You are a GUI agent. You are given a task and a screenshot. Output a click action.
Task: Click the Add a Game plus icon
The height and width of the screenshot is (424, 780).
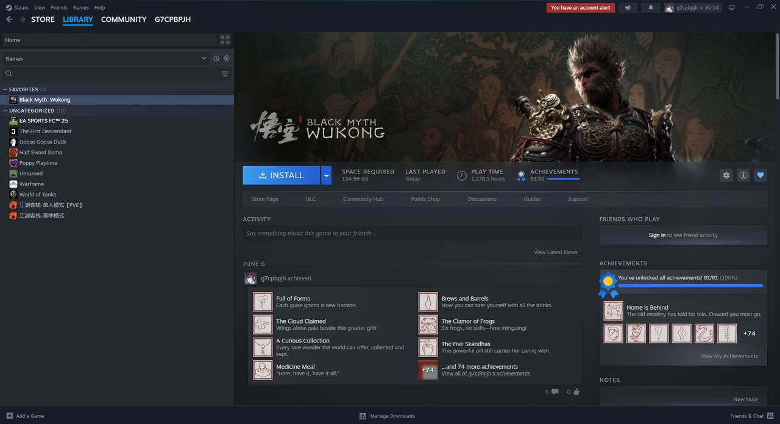coord(9,416)
